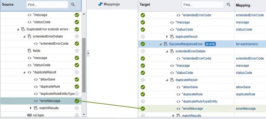
Task: Click the Mappings pin icon in header
Action: (x=100, y=4)
